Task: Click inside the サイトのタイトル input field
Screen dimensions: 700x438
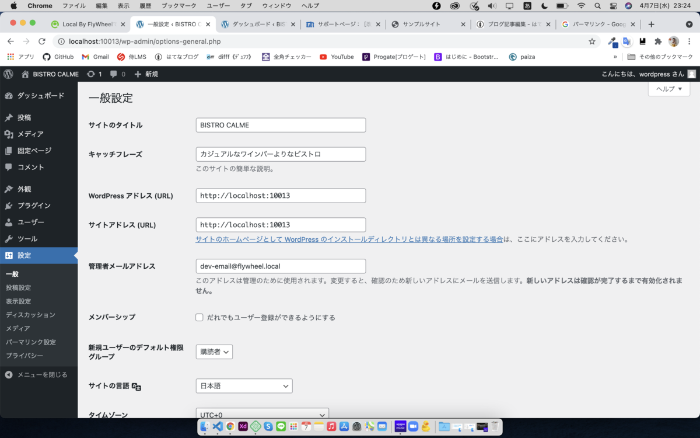Action: coord(281,125)
